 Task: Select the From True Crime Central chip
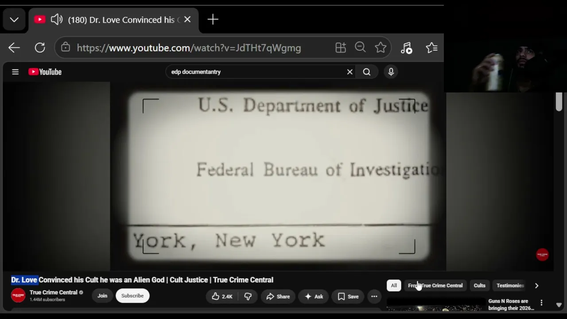pos(435,286)
